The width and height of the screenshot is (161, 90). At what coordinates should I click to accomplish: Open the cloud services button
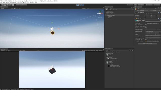(x=135, y=5)
